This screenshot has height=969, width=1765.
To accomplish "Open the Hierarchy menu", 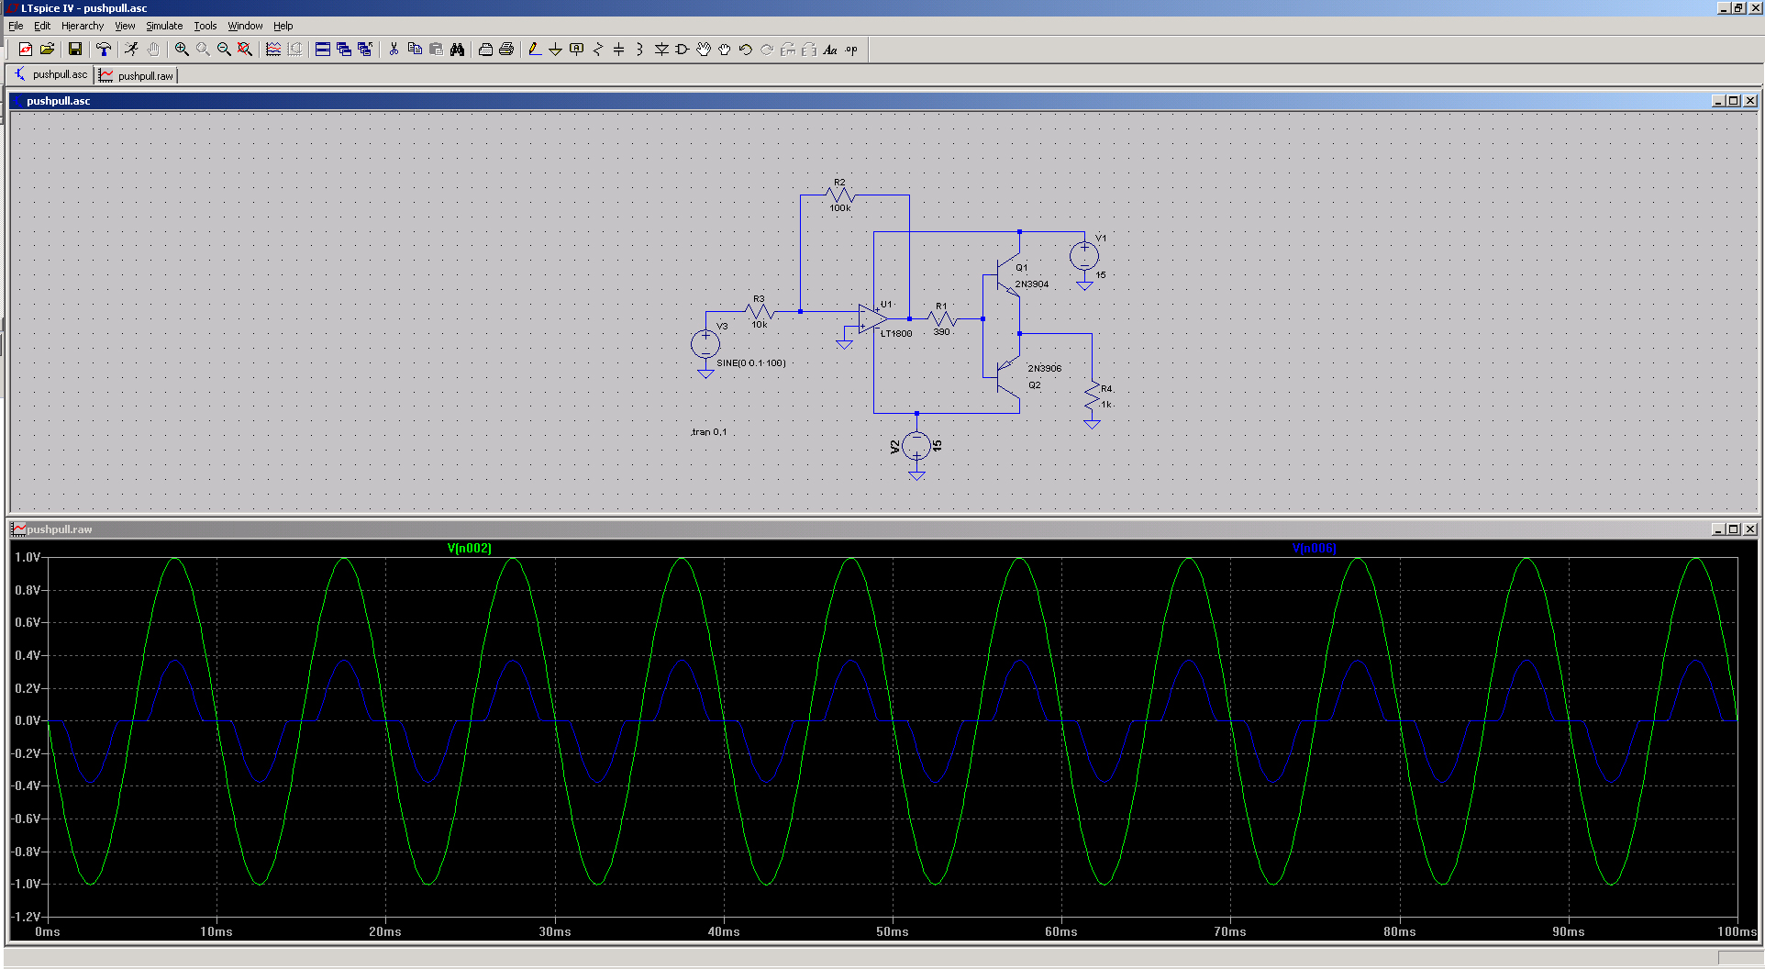I will (83, 26).
